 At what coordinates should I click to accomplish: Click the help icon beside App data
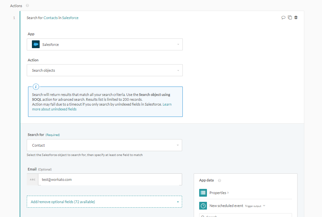220,181
